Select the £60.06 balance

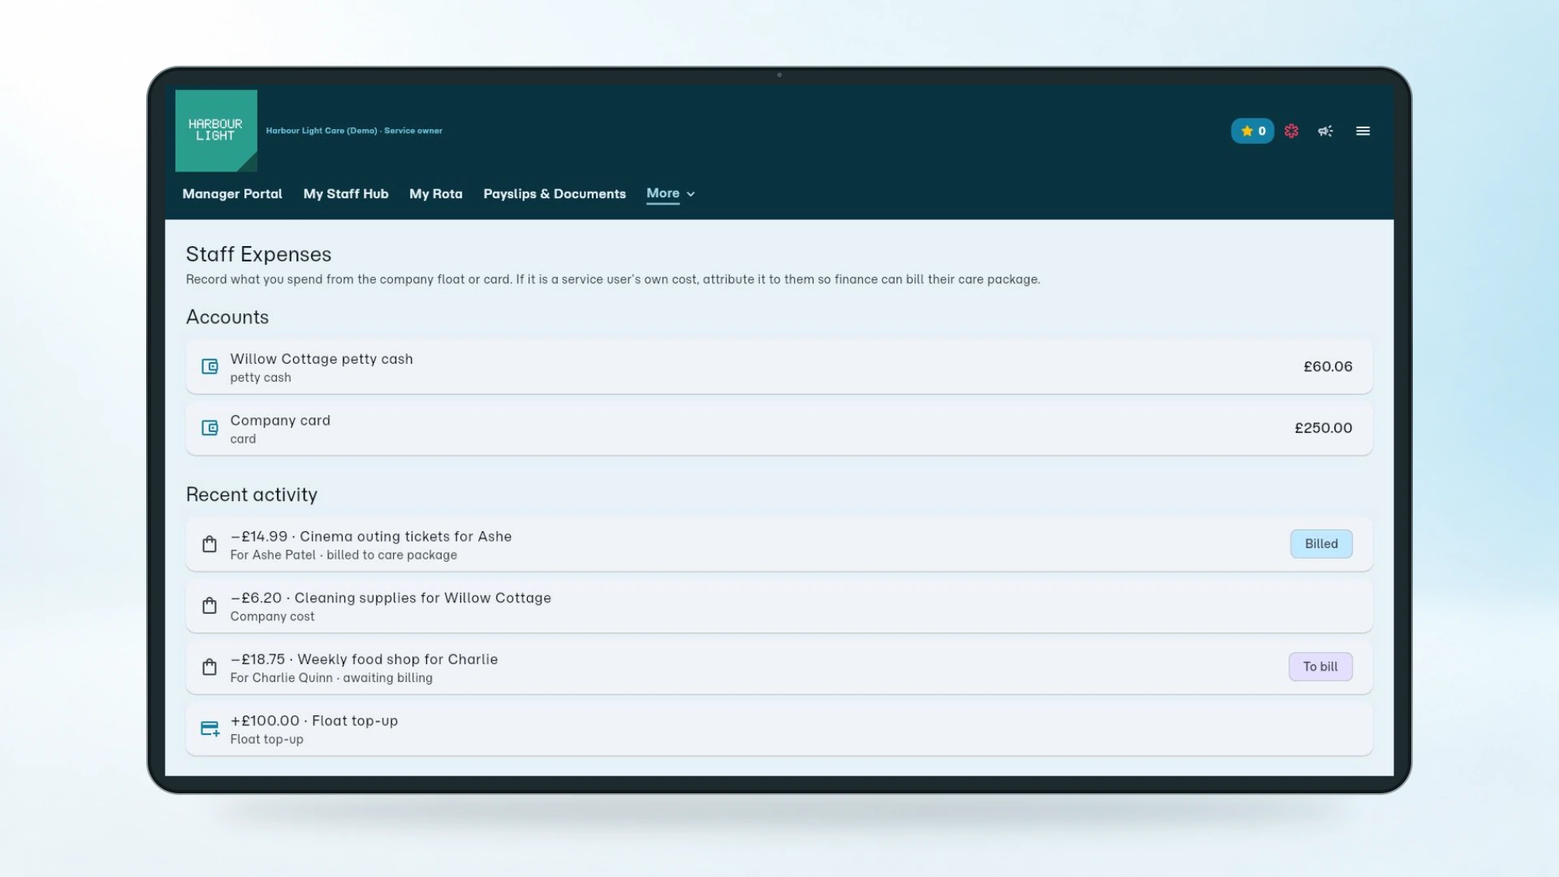[x=1328, y=367]
